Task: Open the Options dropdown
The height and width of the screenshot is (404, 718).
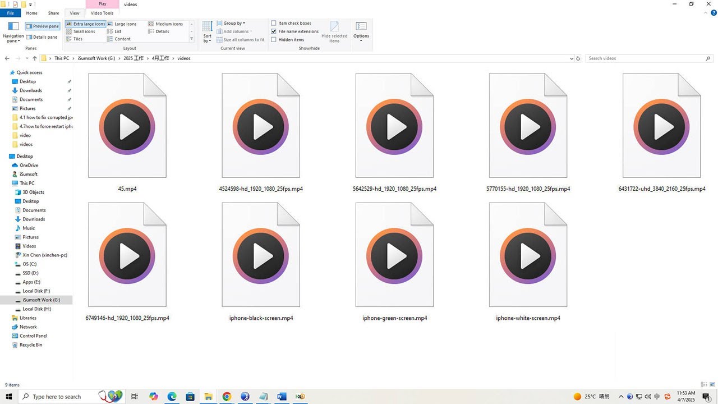Action: 361,33
